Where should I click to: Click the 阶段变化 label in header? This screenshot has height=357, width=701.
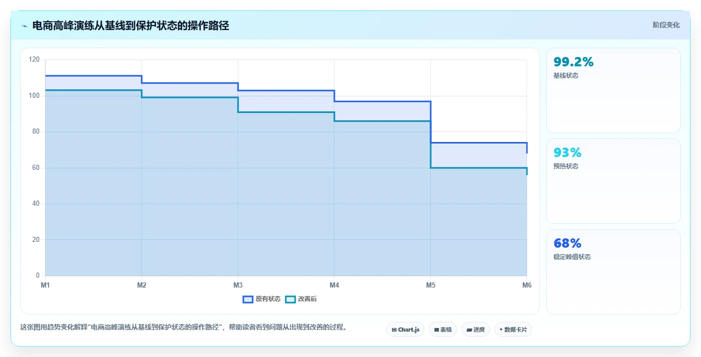666,25
